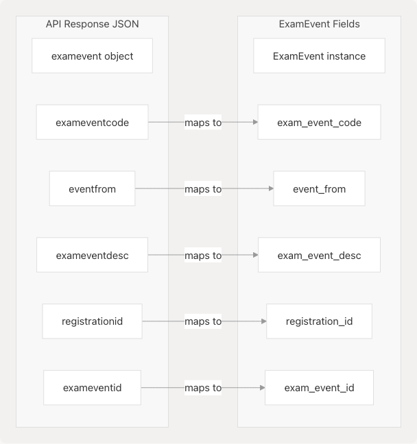
Task: Click the registrationid node
Action: tap(92, 321)
